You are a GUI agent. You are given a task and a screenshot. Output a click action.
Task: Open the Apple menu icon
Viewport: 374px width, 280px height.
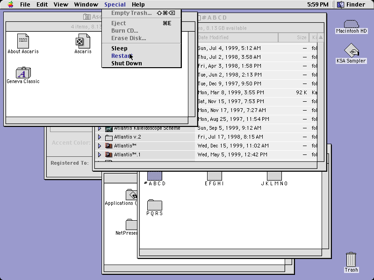click(10, 5)
